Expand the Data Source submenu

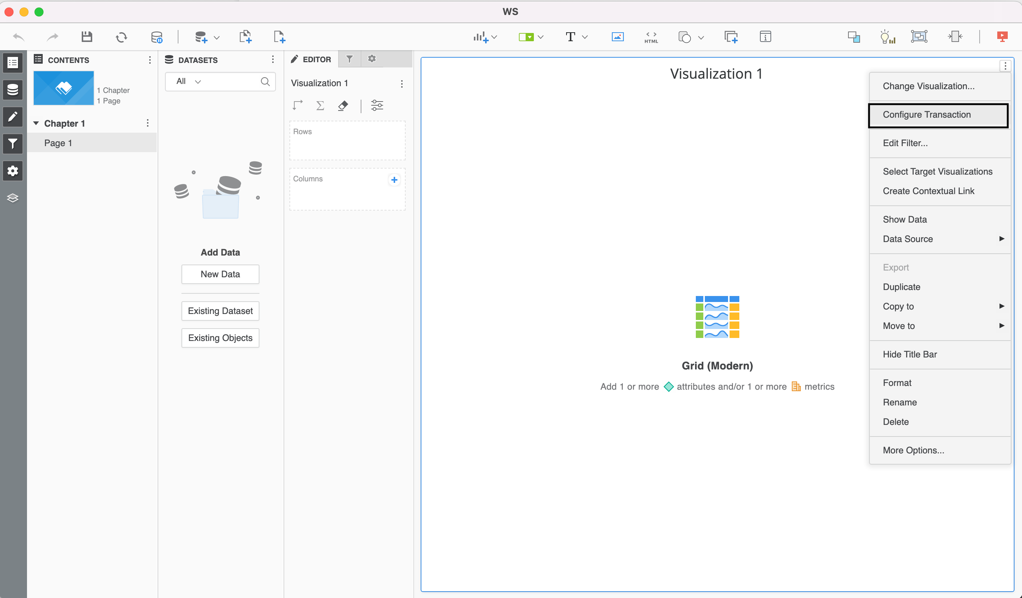click(939, 239)
